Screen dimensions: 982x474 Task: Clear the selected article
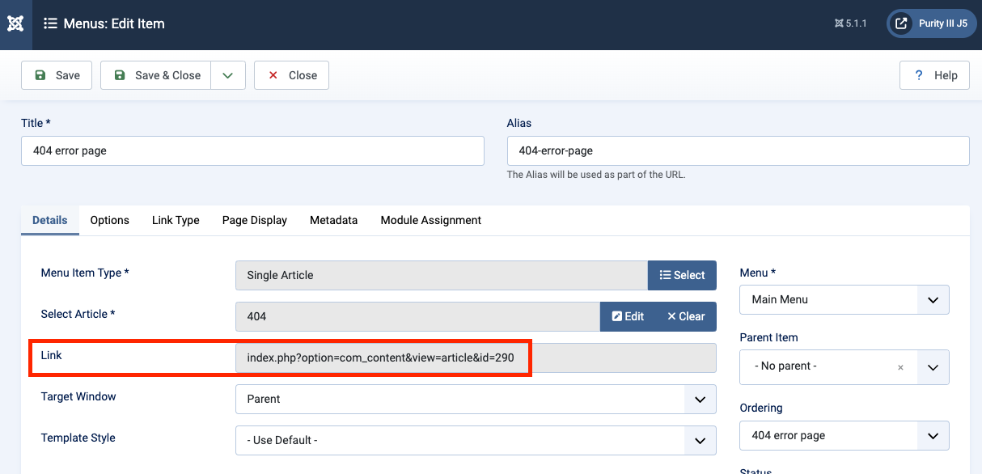[686, 316]
